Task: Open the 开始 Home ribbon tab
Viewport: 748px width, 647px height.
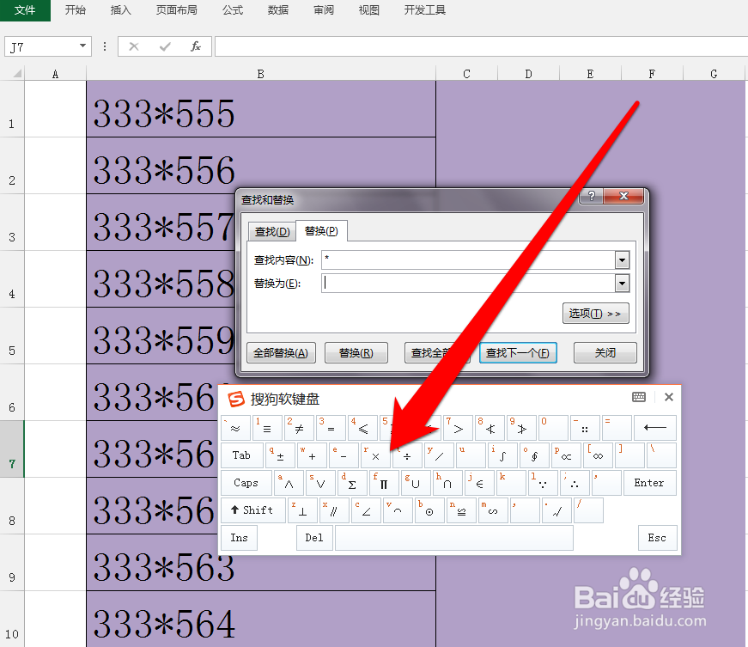Action: pos(76,10)
